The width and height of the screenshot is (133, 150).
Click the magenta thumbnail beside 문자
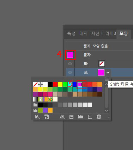70,55
